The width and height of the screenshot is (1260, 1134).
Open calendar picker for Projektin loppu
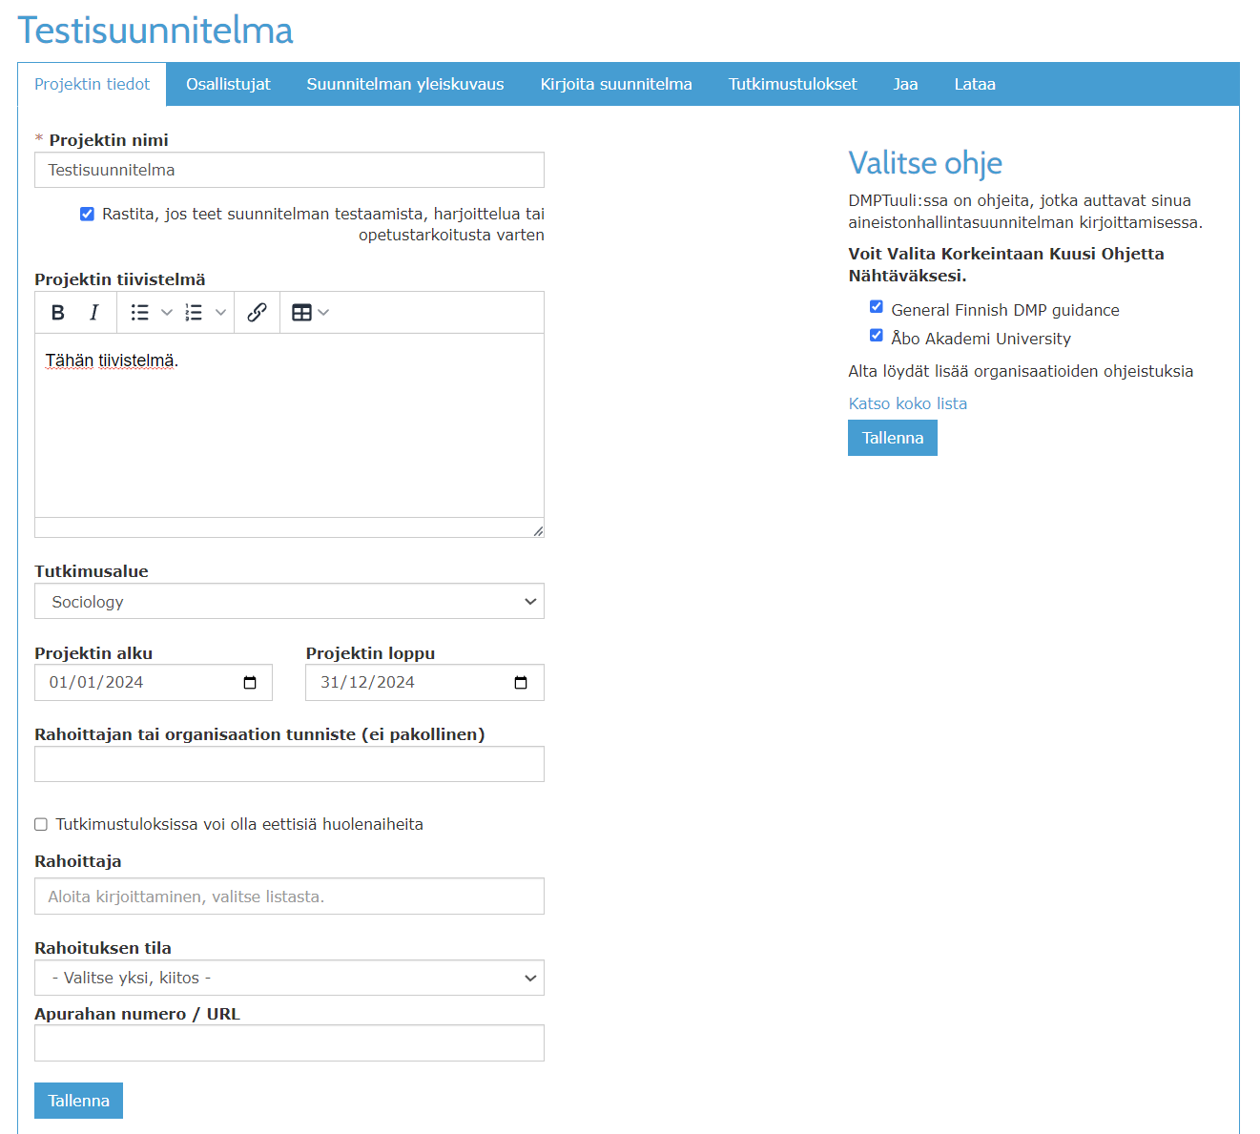coord(521,683)
